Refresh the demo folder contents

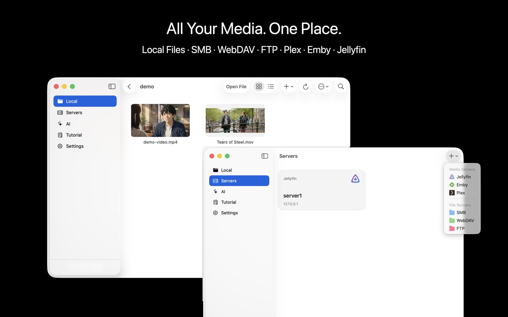tap(306, 87)
